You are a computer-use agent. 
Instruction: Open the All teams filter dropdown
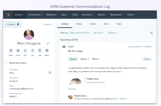coord(113,33)
